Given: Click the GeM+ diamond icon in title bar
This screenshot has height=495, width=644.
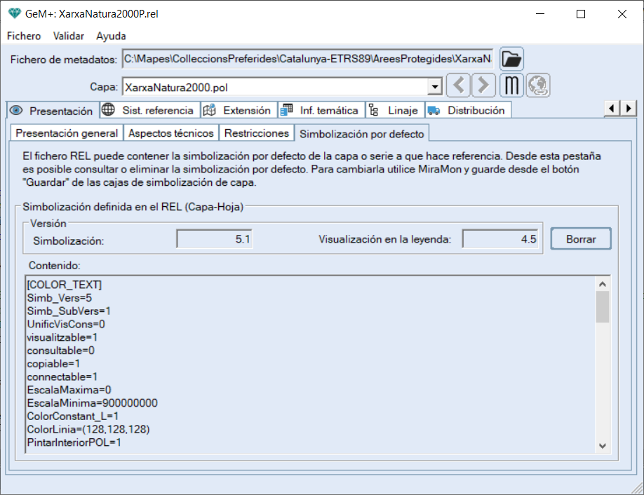Looking at the screenshot, I should point(14,13).
